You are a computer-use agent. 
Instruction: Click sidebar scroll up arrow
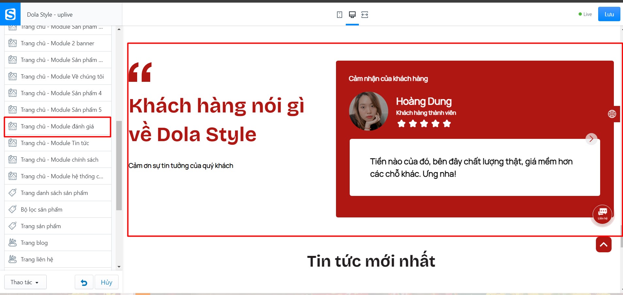click(x=119, y=29)
